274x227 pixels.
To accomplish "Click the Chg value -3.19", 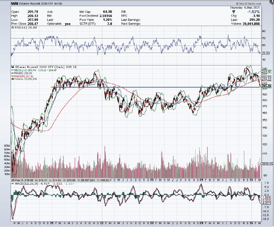I will coord(255,16).
